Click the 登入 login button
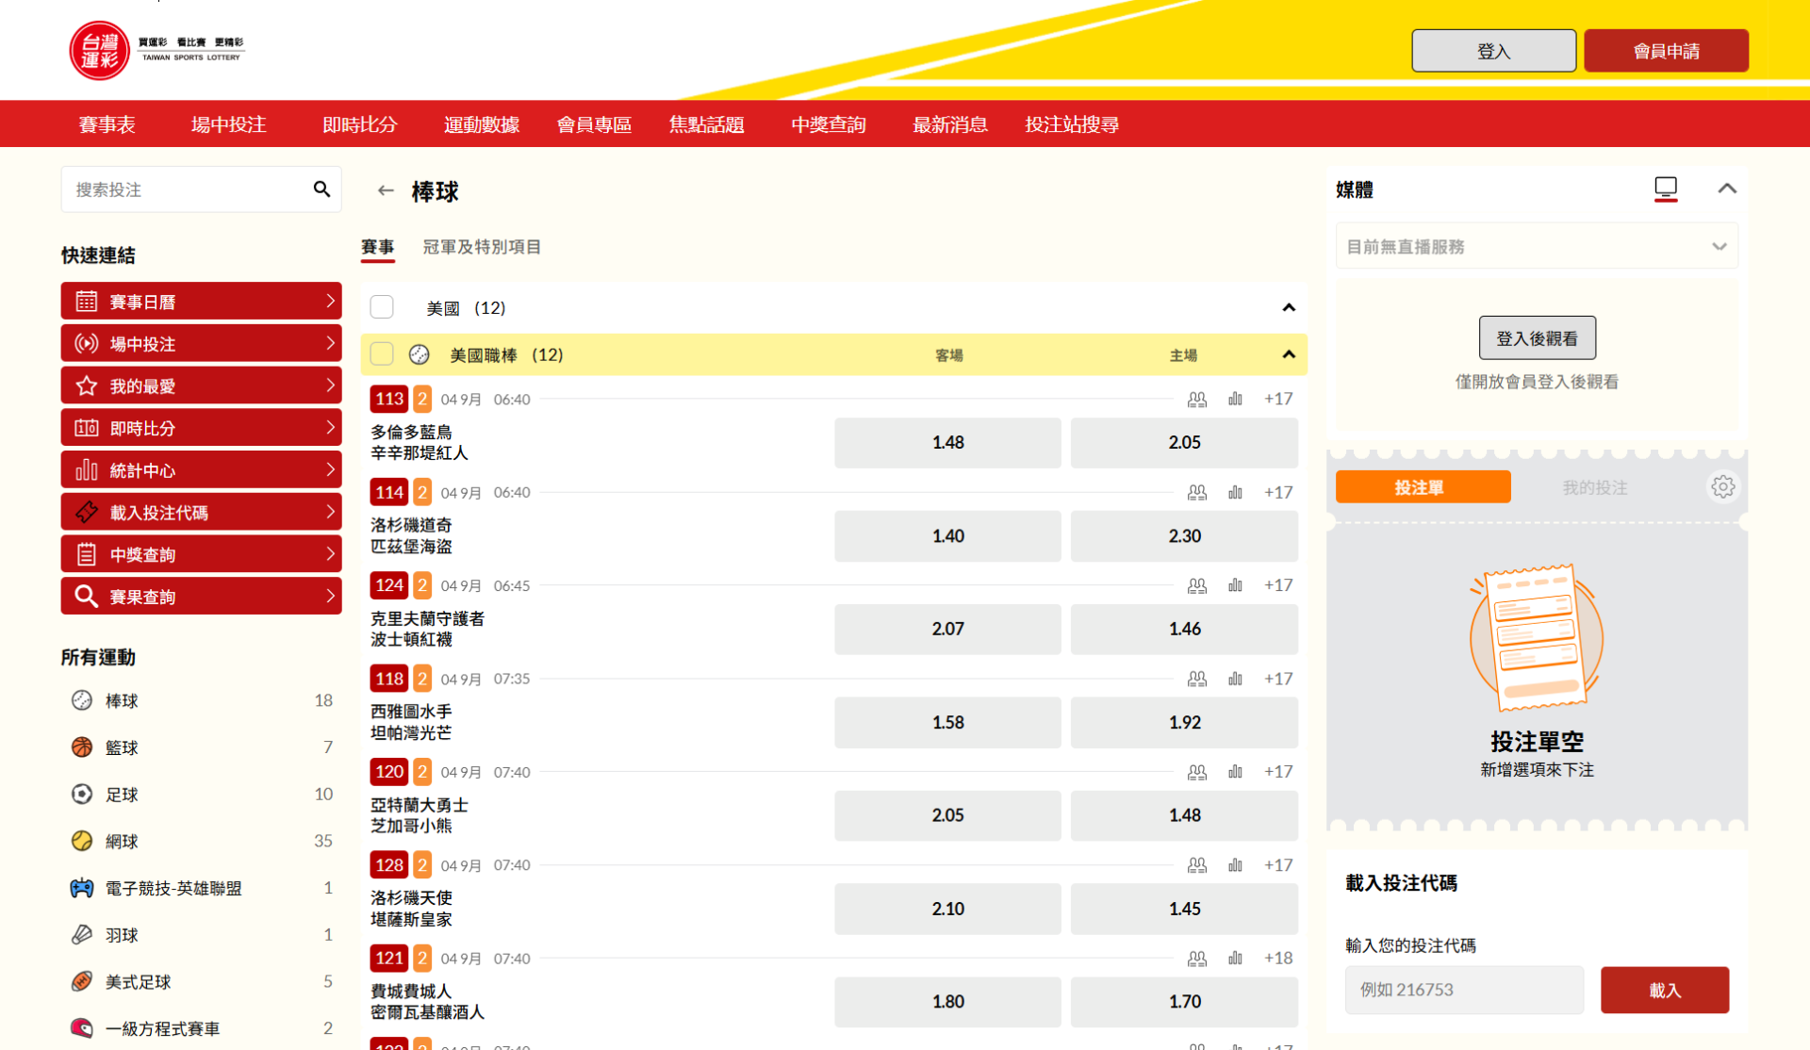The height and width of the screenshot is (1050, 1810). tap(1493, 51)
